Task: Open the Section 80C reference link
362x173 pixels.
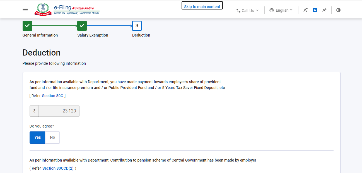Action: point(53,96)
